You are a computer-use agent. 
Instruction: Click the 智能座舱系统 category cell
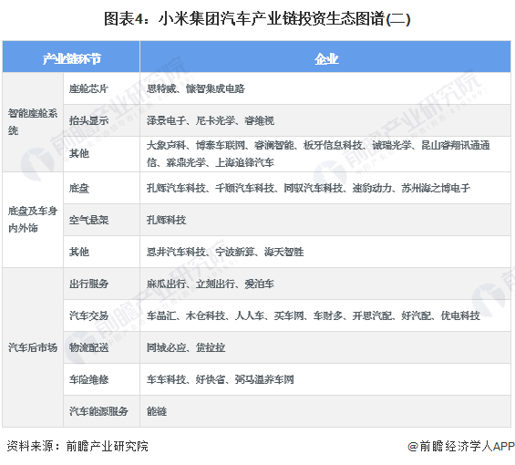click(x=33, y=122)
